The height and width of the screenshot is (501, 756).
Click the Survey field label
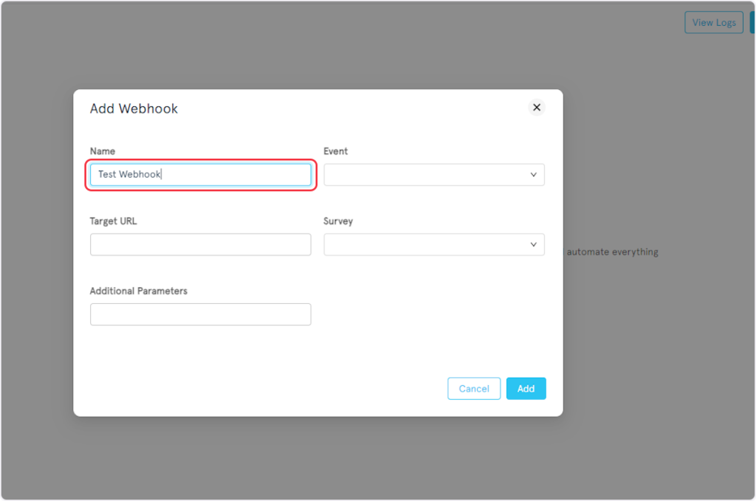pos(338,221)
